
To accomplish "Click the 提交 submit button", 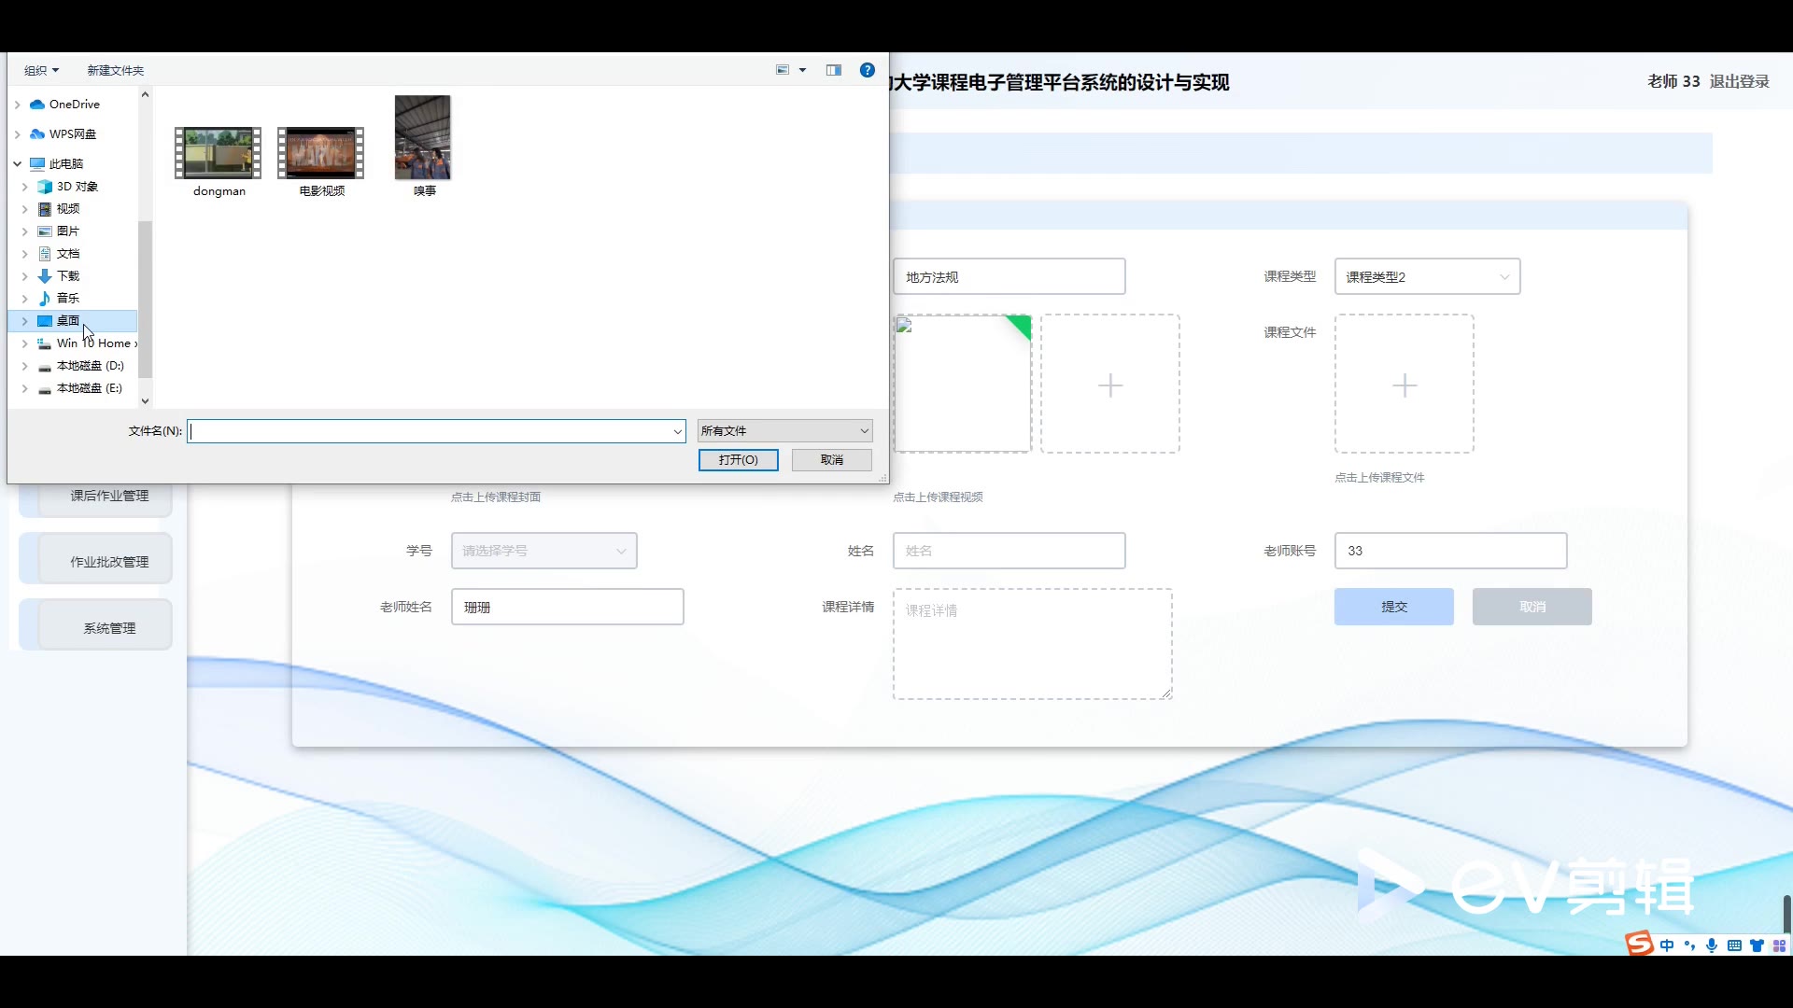I will click(x=1393, y=607).
